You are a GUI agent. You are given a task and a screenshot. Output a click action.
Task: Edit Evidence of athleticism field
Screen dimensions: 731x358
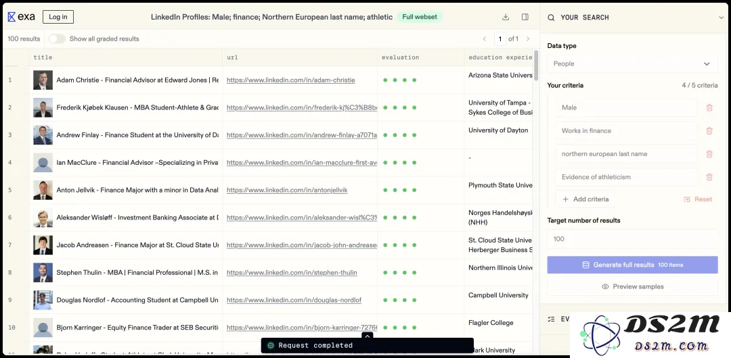coord(627,177)
